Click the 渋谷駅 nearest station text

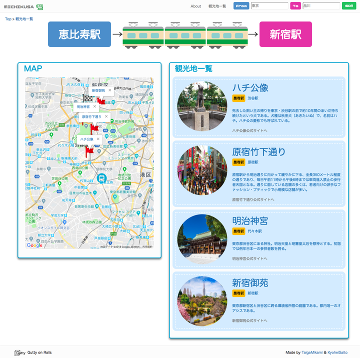click(253, 98)
